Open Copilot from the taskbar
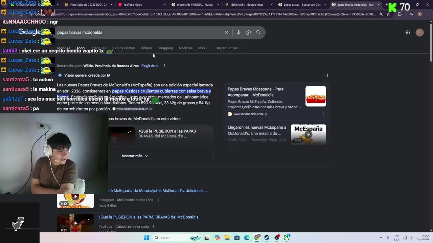 (217, 238)
